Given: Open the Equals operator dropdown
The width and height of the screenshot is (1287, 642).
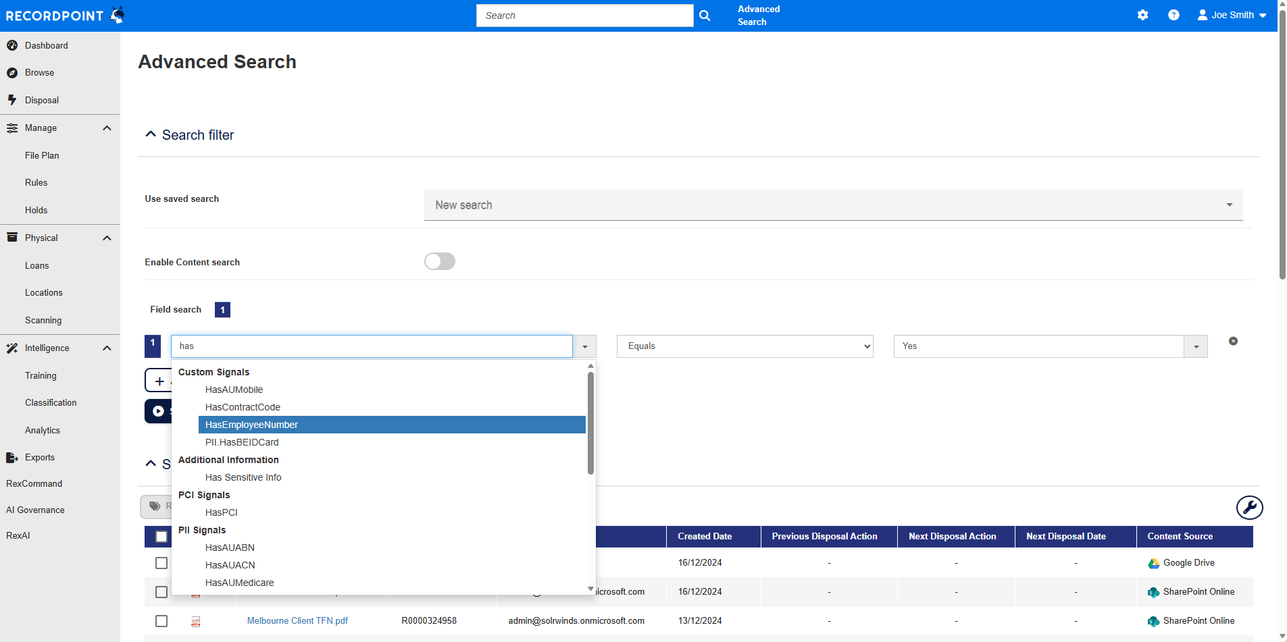Looking at the screenshot, I should (x=745, y=346).
